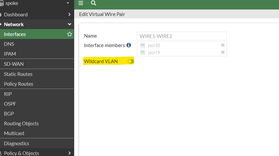The width and height of the screenshot is (279, 156).
Task: Show the Interface members info icon
Action: 129,45
